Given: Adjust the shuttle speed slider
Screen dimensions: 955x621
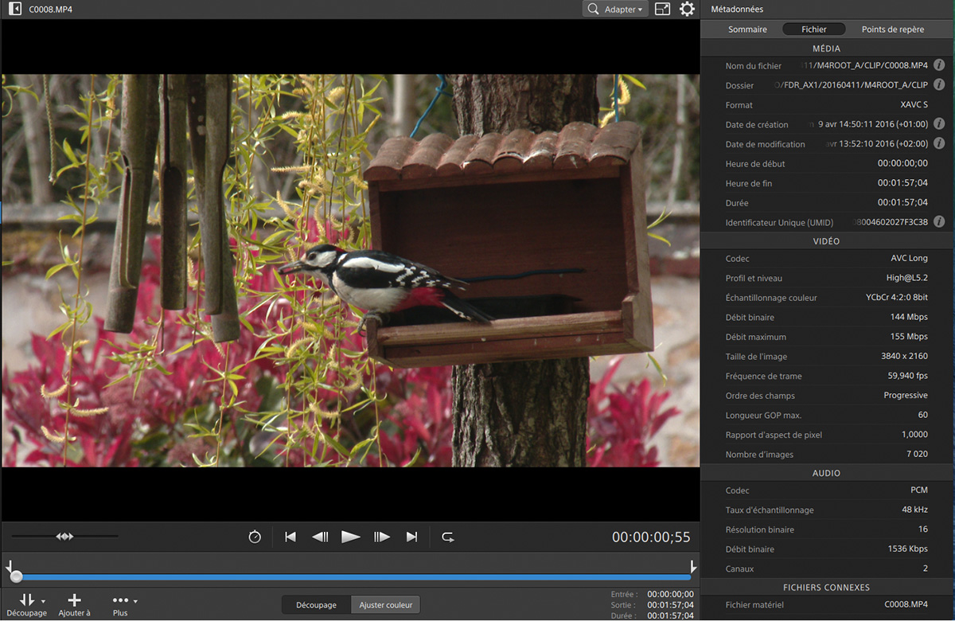Looking at the screenshot, I should [x=64, y=537].
